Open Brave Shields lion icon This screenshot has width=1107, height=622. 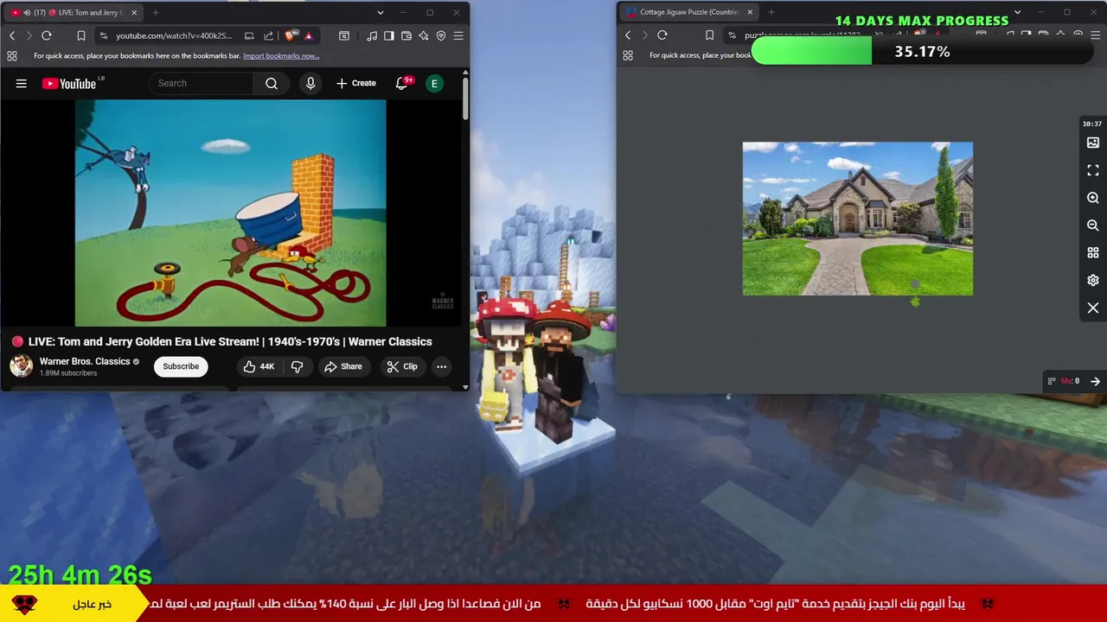pos(290,35)
